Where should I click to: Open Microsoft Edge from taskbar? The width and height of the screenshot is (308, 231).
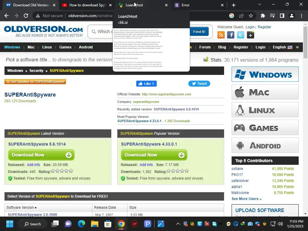(81, 224)
